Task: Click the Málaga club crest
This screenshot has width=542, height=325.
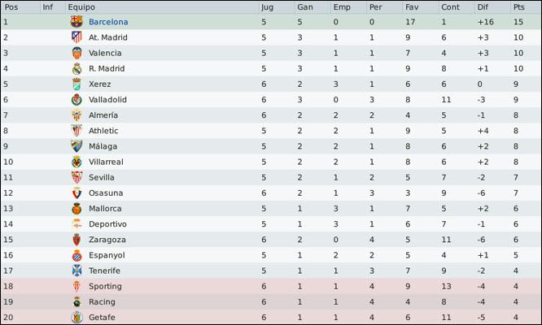Action: click(76, 146)
